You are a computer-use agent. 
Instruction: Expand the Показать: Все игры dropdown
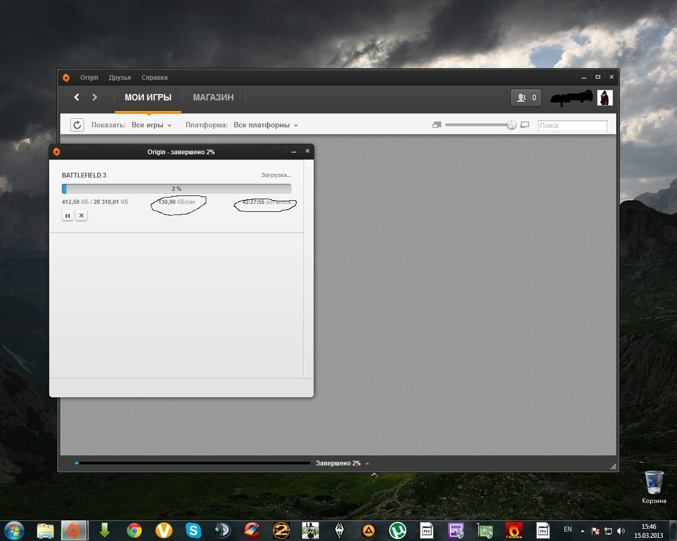coord(152,125)
